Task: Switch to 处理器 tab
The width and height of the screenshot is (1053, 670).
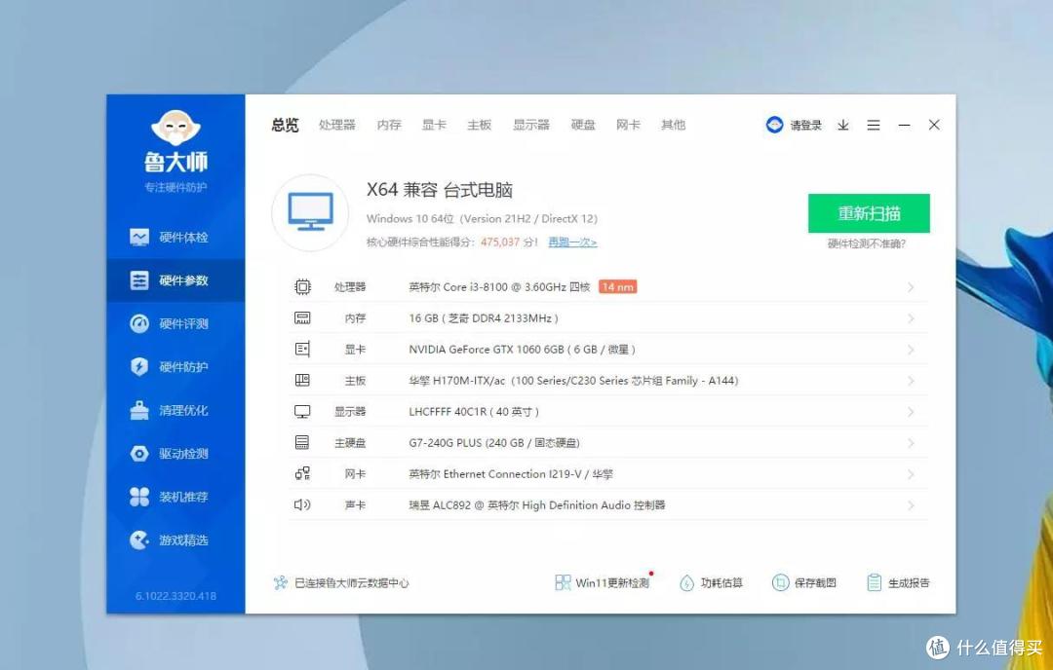Action: pyautogui.click(x=337, y=125)
